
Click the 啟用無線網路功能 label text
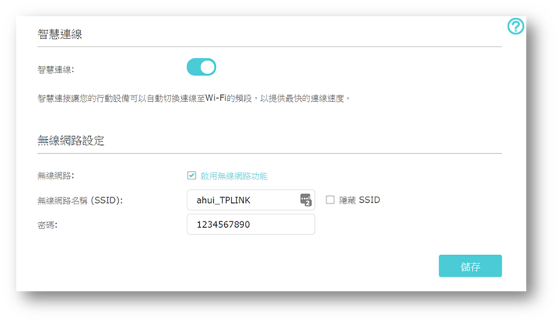point(234,176)
